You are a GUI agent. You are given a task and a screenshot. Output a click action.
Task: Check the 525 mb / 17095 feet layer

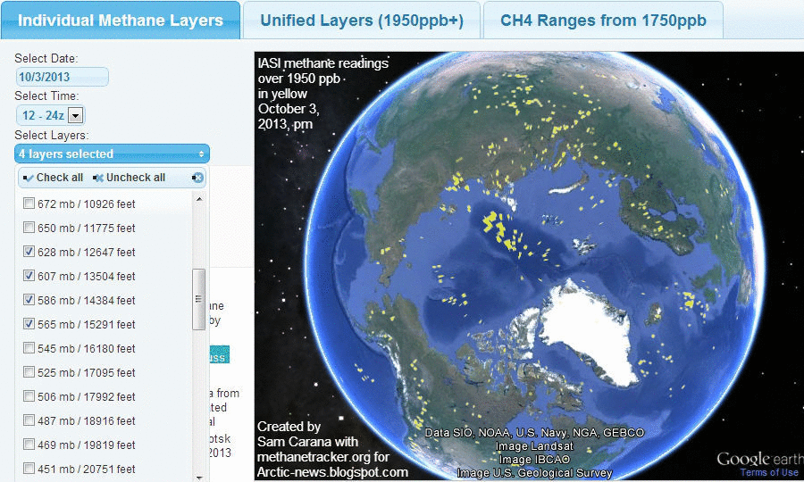point(29,372)
